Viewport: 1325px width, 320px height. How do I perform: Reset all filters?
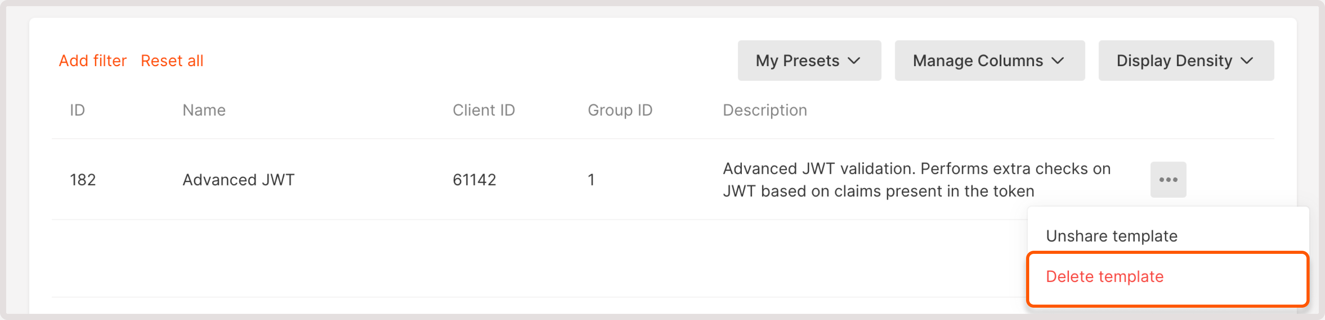[x=172, y=61]
